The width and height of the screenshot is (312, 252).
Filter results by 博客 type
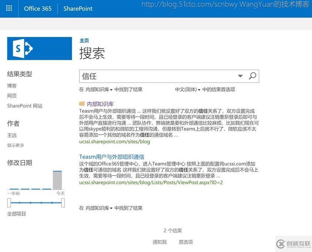(x=12, y=86)
